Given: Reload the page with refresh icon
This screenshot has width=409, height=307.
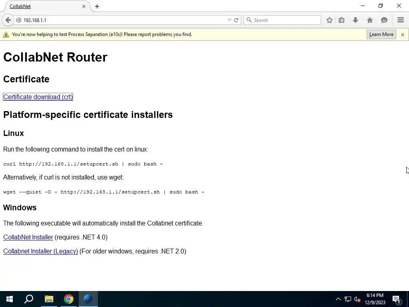Looking at the screenshot, I should (x=236, y=20).
